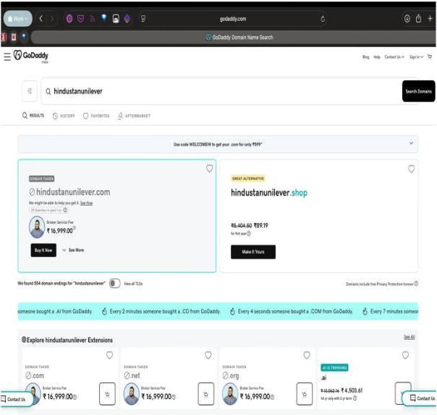Viewport: 437px width, 415px height.
Task: Open the Contact Us chat button at bottom right
Action: (420, 398)
